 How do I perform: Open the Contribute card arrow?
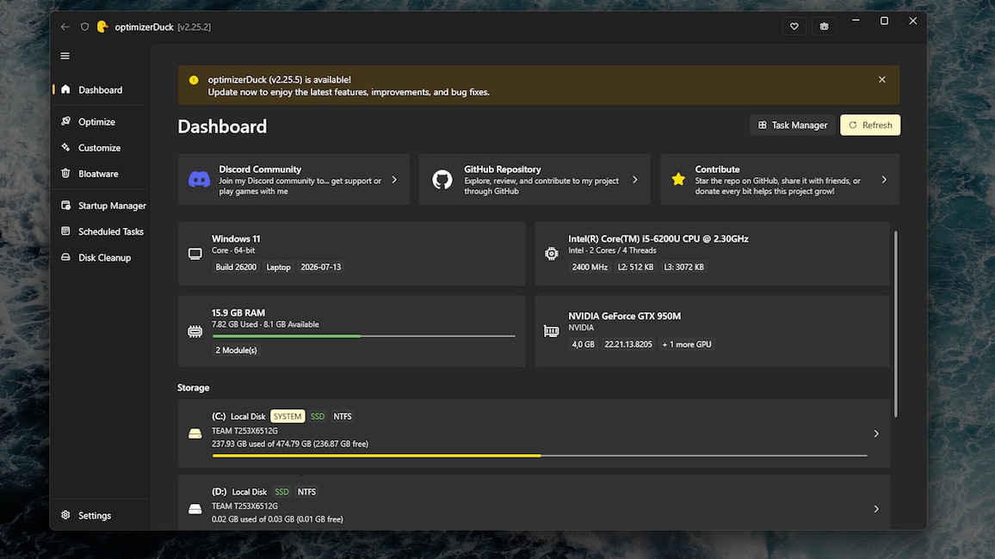click(x=884, y=180)
